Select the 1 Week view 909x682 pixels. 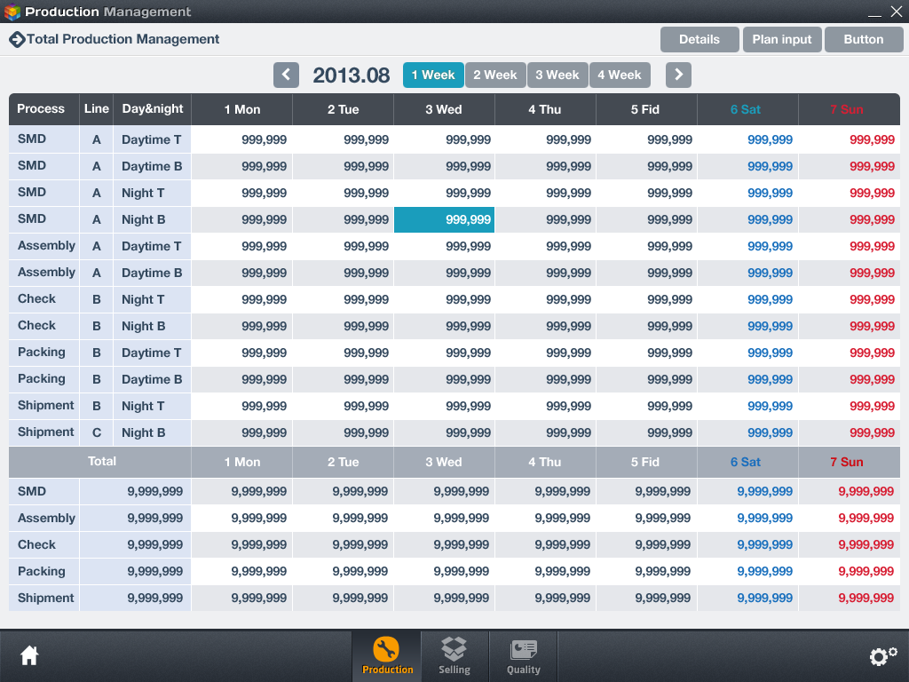[433, 75]
